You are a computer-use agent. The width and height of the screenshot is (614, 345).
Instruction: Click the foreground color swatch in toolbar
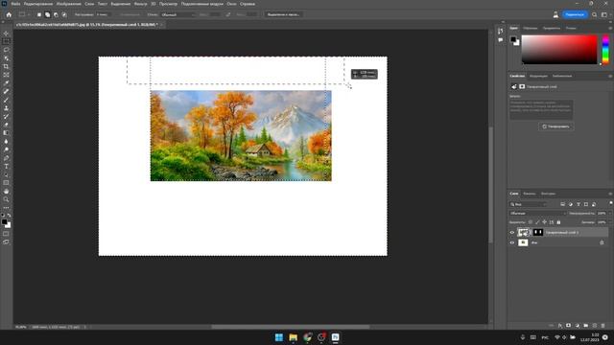click(x=4, y=221)
